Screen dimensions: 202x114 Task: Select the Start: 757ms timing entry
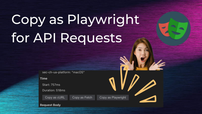point(51,84)
